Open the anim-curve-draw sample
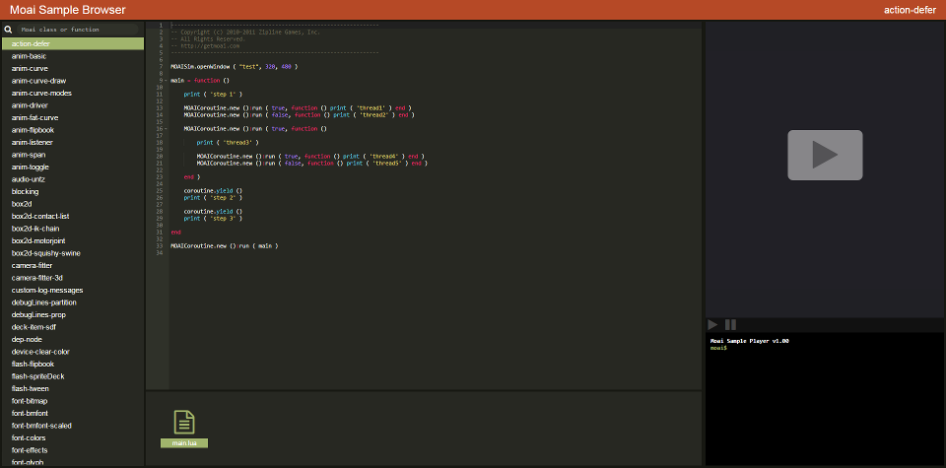 [73, 81]
